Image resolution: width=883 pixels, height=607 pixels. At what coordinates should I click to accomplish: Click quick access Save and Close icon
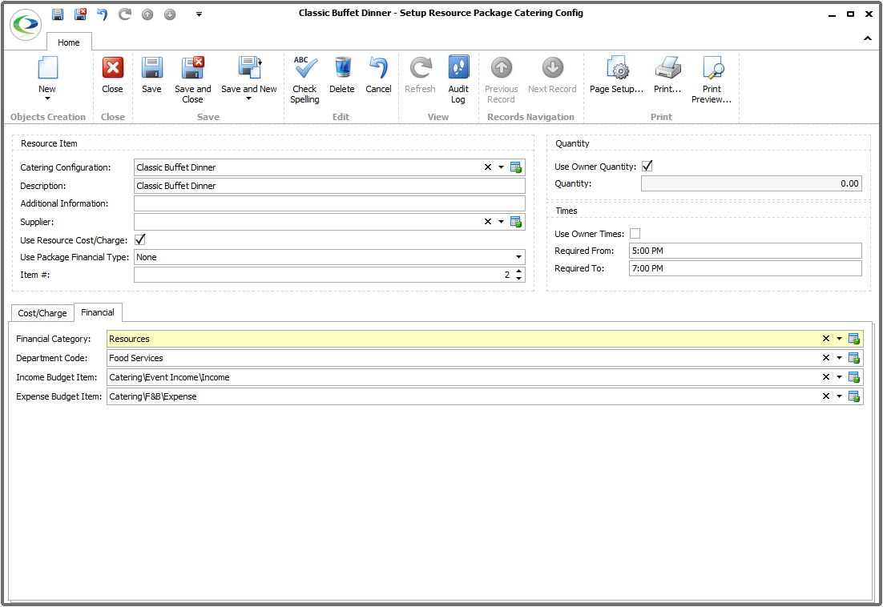pyautogui.click(x=80, y=14)
